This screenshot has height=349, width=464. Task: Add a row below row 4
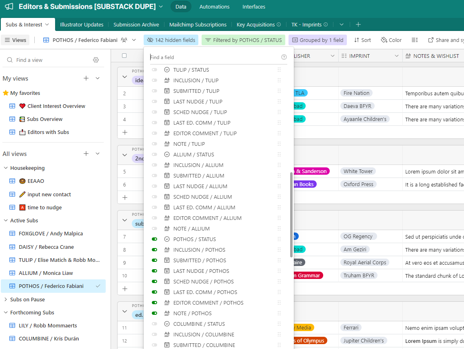pyautogui.click(x=125, y=132)
